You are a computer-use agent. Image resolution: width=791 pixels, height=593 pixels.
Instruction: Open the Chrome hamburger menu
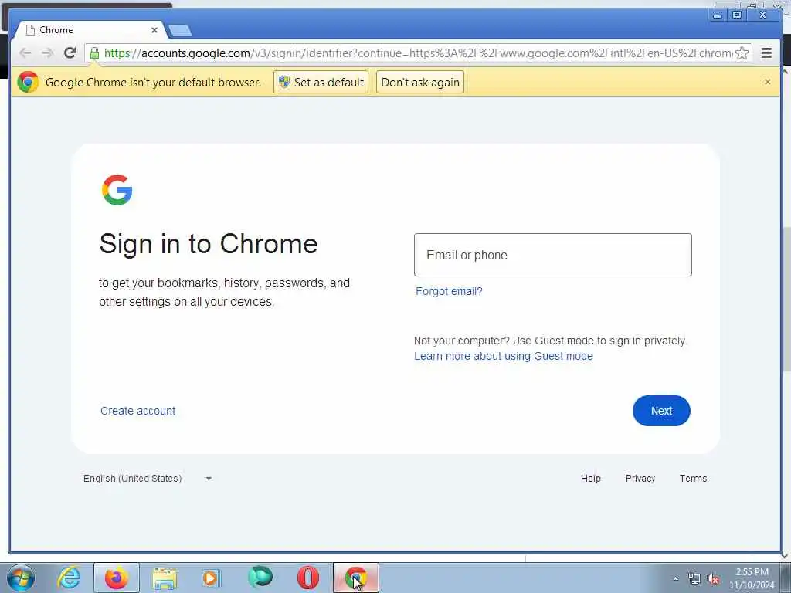coord(766,53)
